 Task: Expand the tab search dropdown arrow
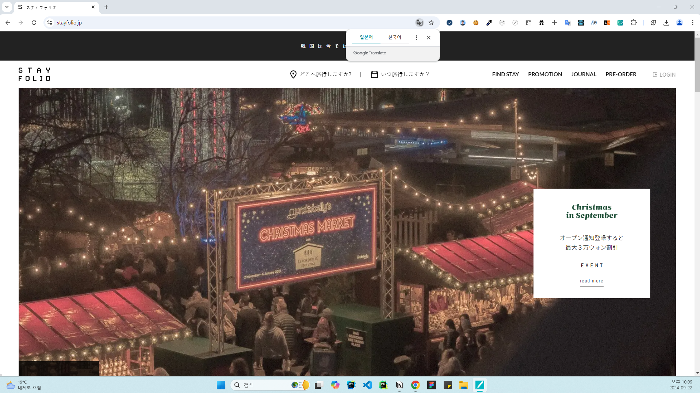click(7, 7)
